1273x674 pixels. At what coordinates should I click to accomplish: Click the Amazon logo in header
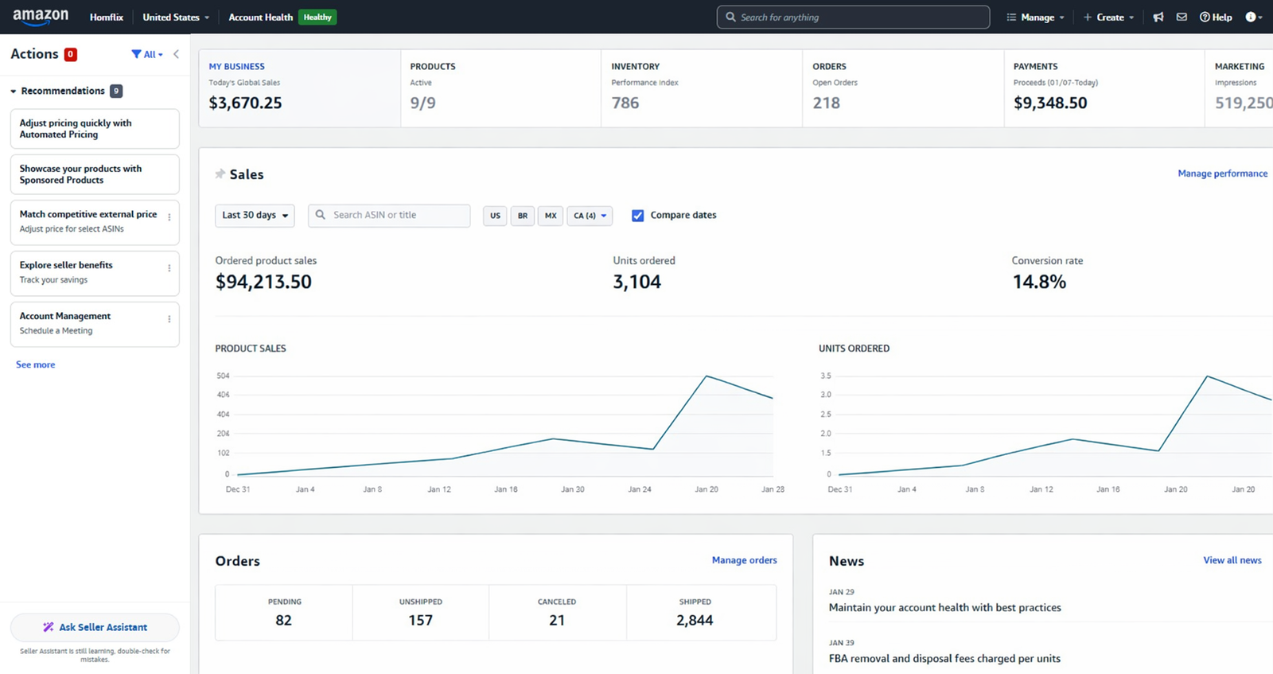[41, 17]
